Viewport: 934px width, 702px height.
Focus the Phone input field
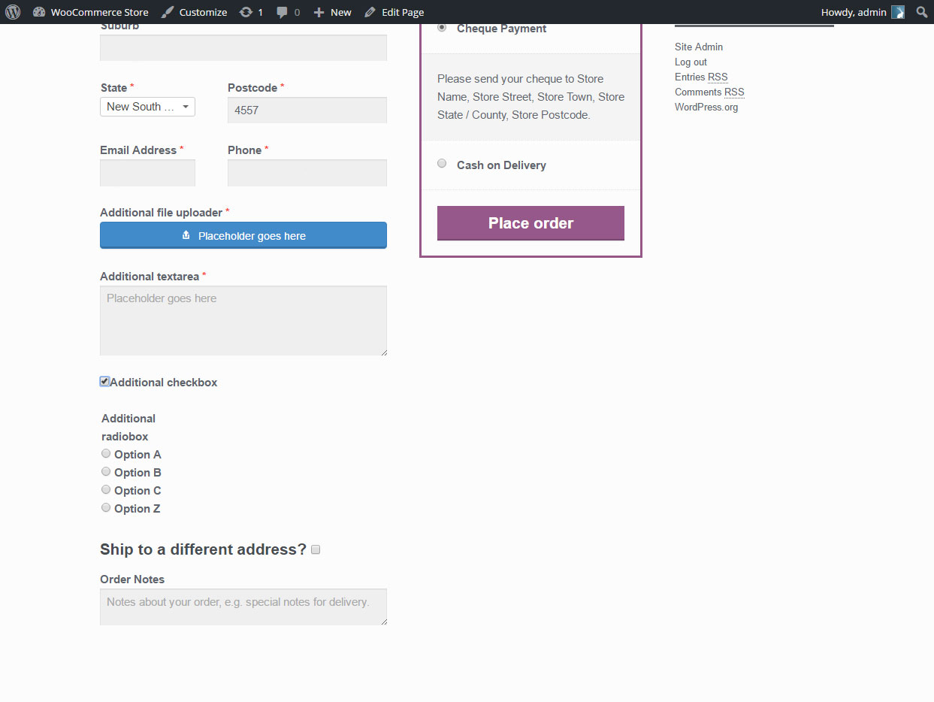click(307, 173)
